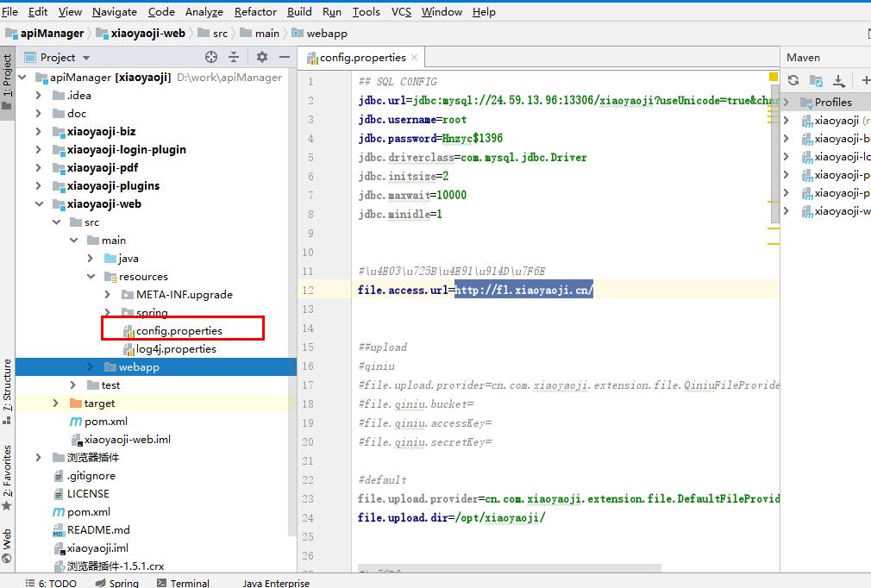This screenshot has width=871, height=588.
Task: Click the LICENSE file icon
Action: 59,494
